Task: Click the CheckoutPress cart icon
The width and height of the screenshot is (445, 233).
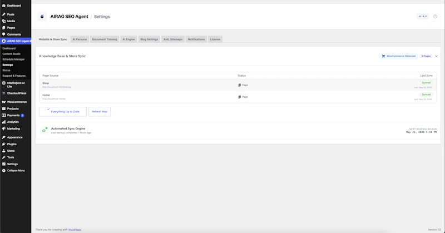Action: click(4, 93)
